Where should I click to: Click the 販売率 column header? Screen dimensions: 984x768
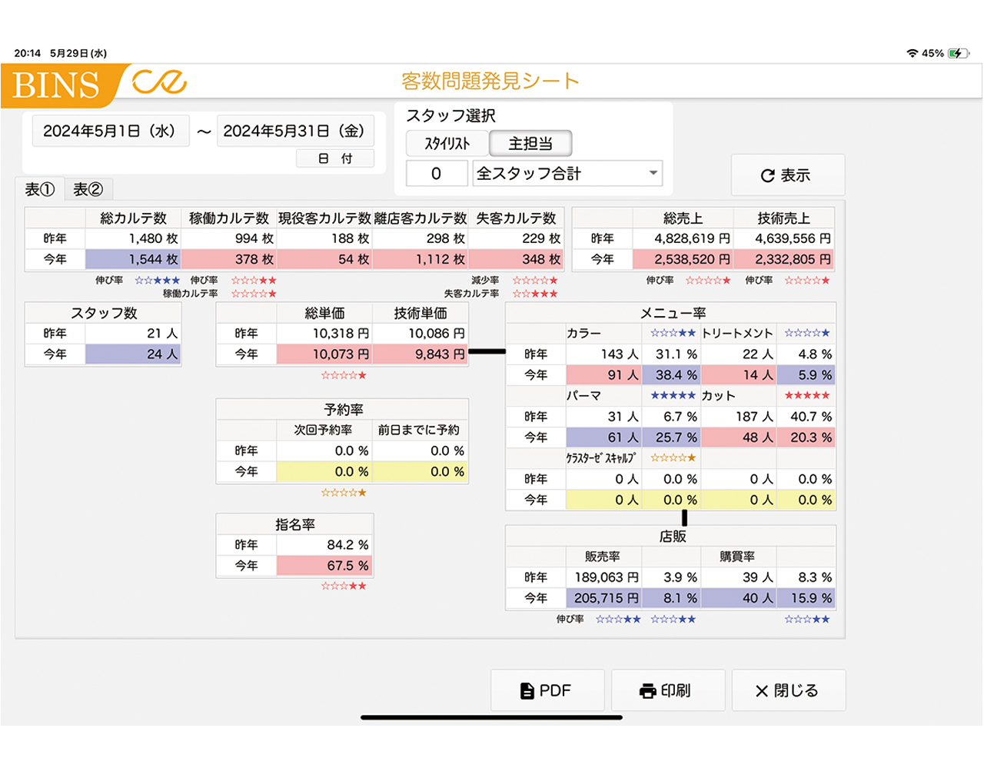[x=603, y=557]
